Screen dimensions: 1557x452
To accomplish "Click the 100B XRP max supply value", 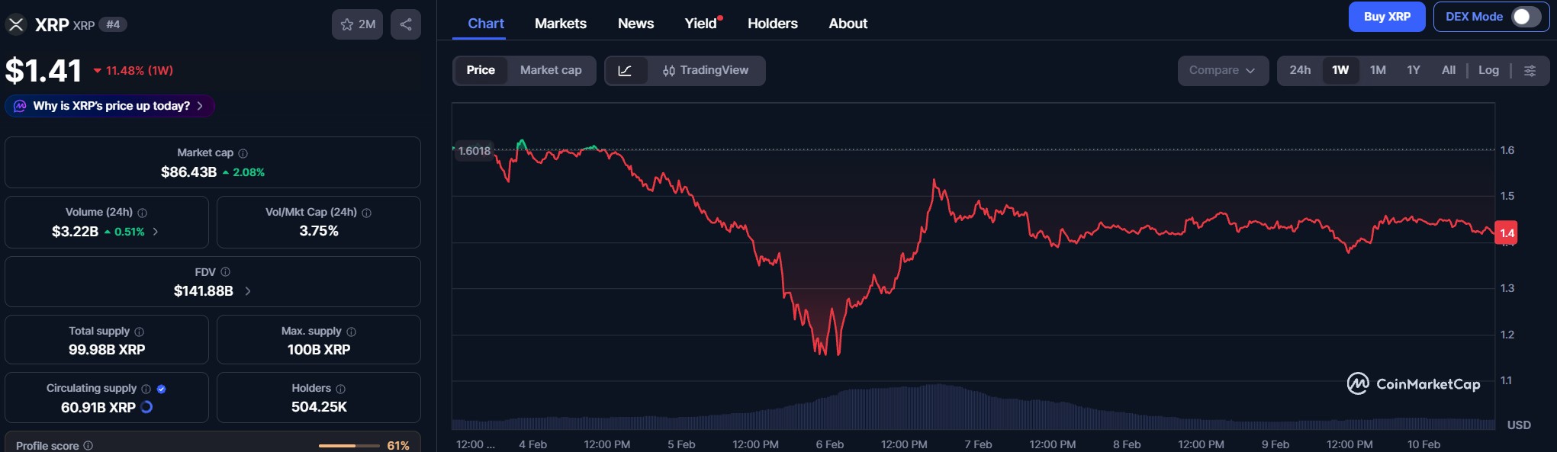I will pos(319,350).
